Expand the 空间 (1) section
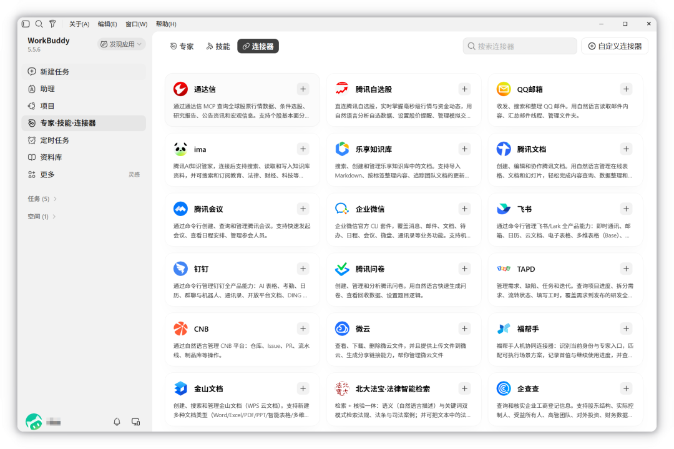This screenshot has width=674, height=449. point(42,217)
